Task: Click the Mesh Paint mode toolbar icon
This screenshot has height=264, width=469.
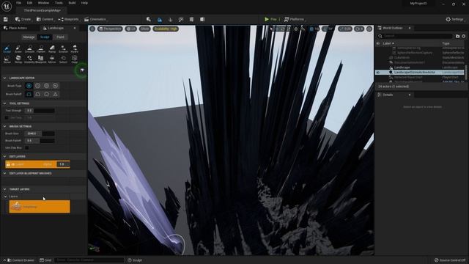Action: [181, 19]
